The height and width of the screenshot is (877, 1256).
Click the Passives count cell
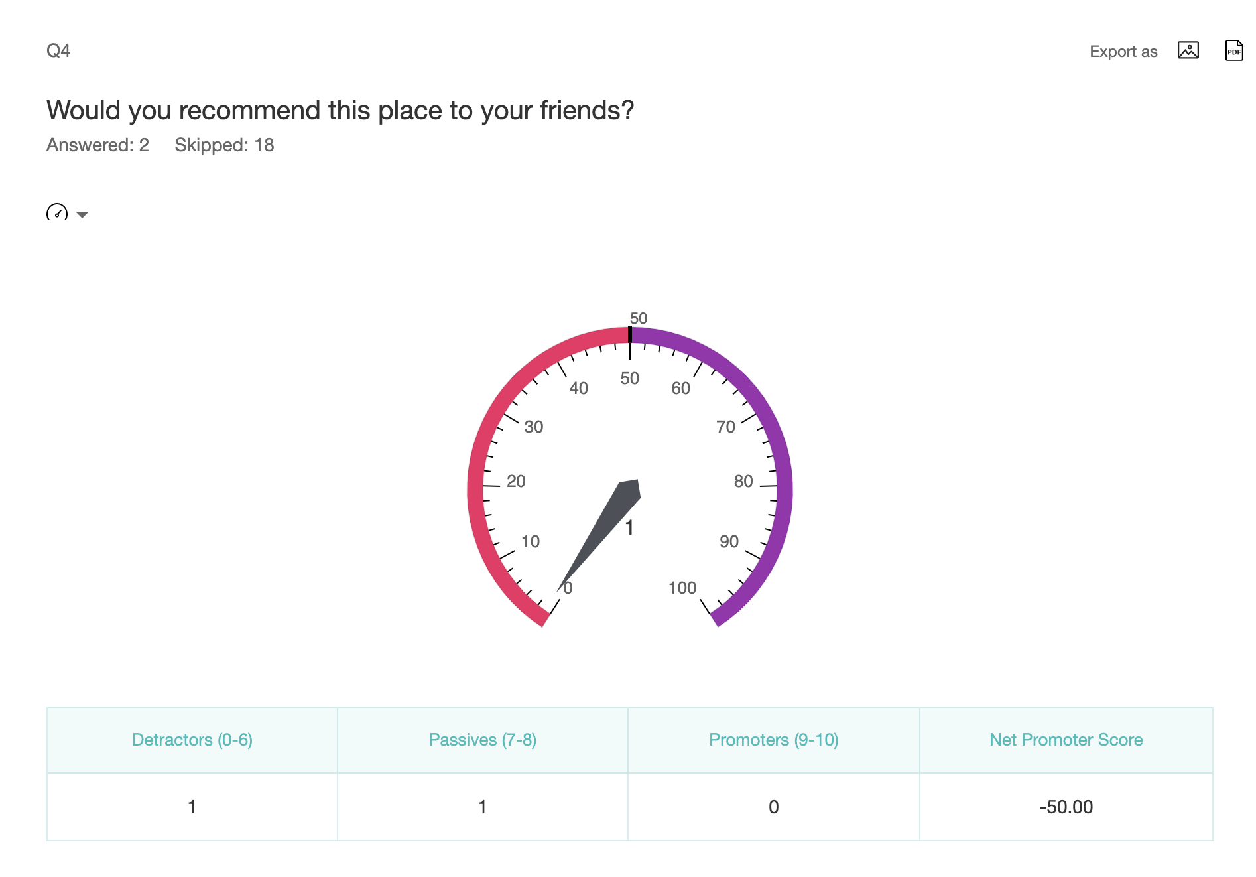point(483,807)
